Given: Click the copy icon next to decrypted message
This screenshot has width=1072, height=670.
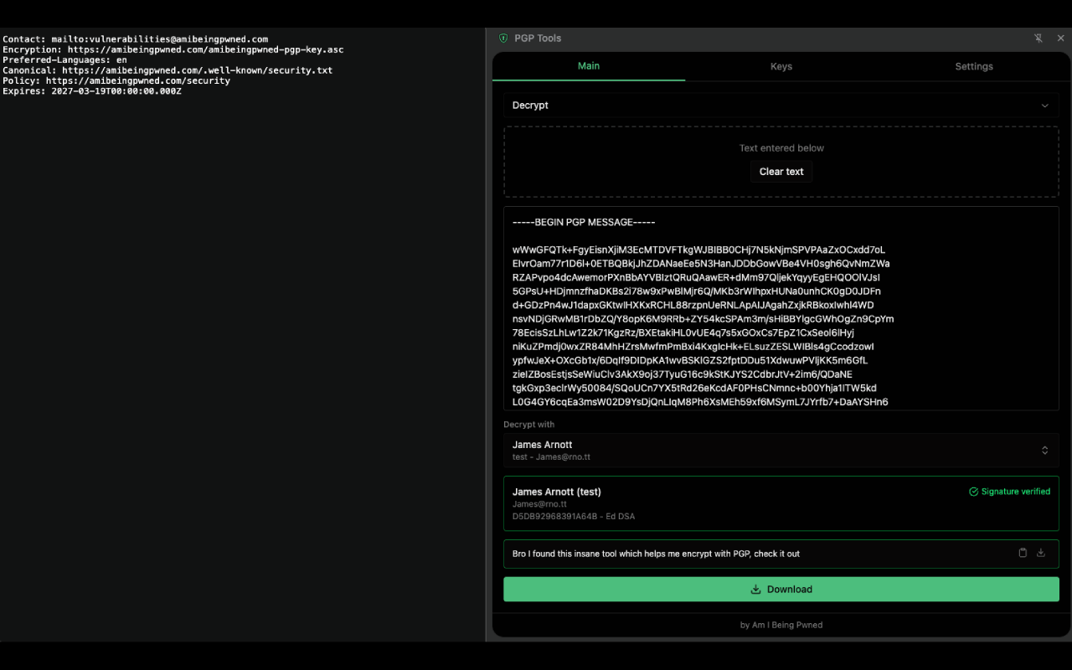Looking at the screenshot, I should [1023, 553].
